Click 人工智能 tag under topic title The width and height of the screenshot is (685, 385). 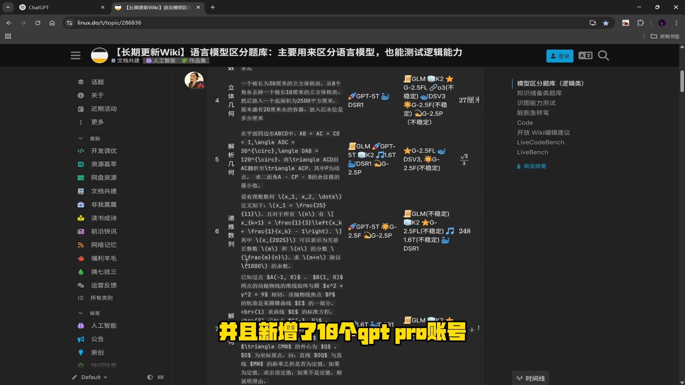pyautogui.click(x=161, y=61)
